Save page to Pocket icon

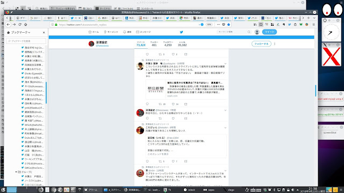(x=224, y=25)
